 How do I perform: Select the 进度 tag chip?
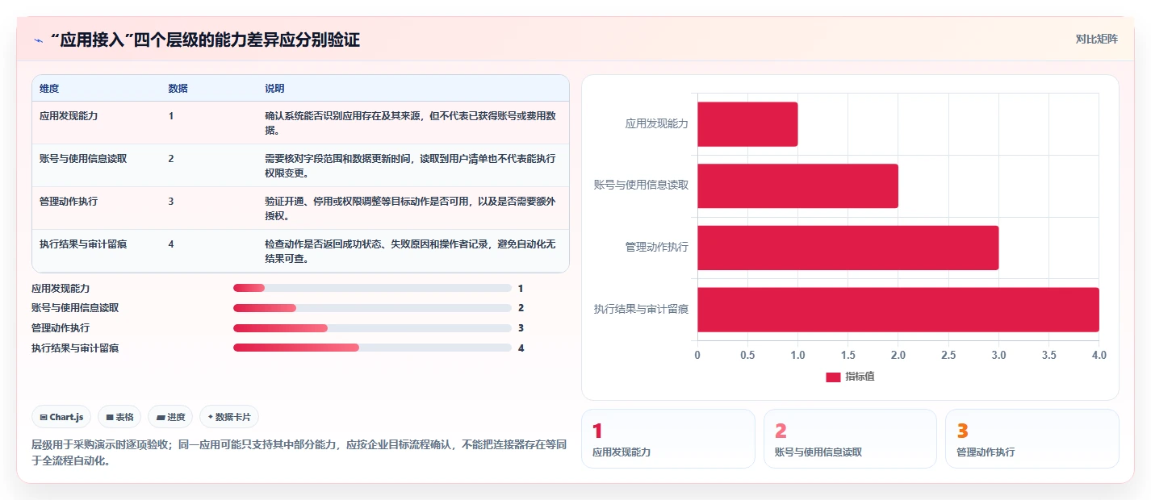[x=170, y=417]
